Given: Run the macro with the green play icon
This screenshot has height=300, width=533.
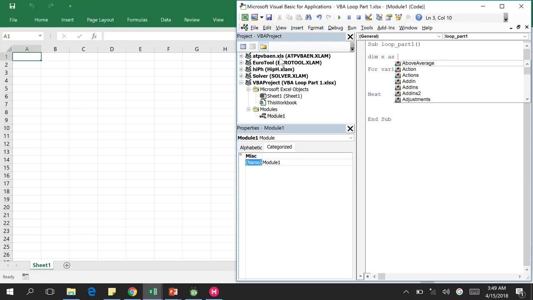Looking at the screenshot, I should click(x=339, y=17).
